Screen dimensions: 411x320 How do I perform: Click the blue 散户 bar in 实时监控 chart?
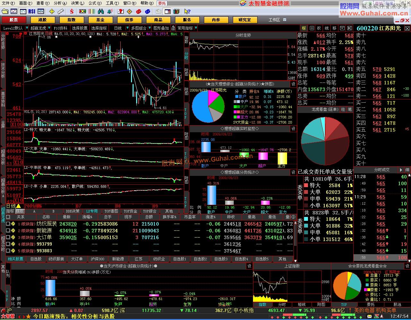206,147
